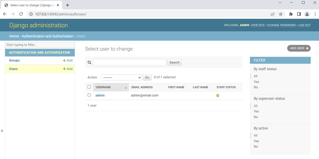Screen dimensions: 319x159
Task: Open the Chrome profile avatar
Action: [x=307, y=14]
